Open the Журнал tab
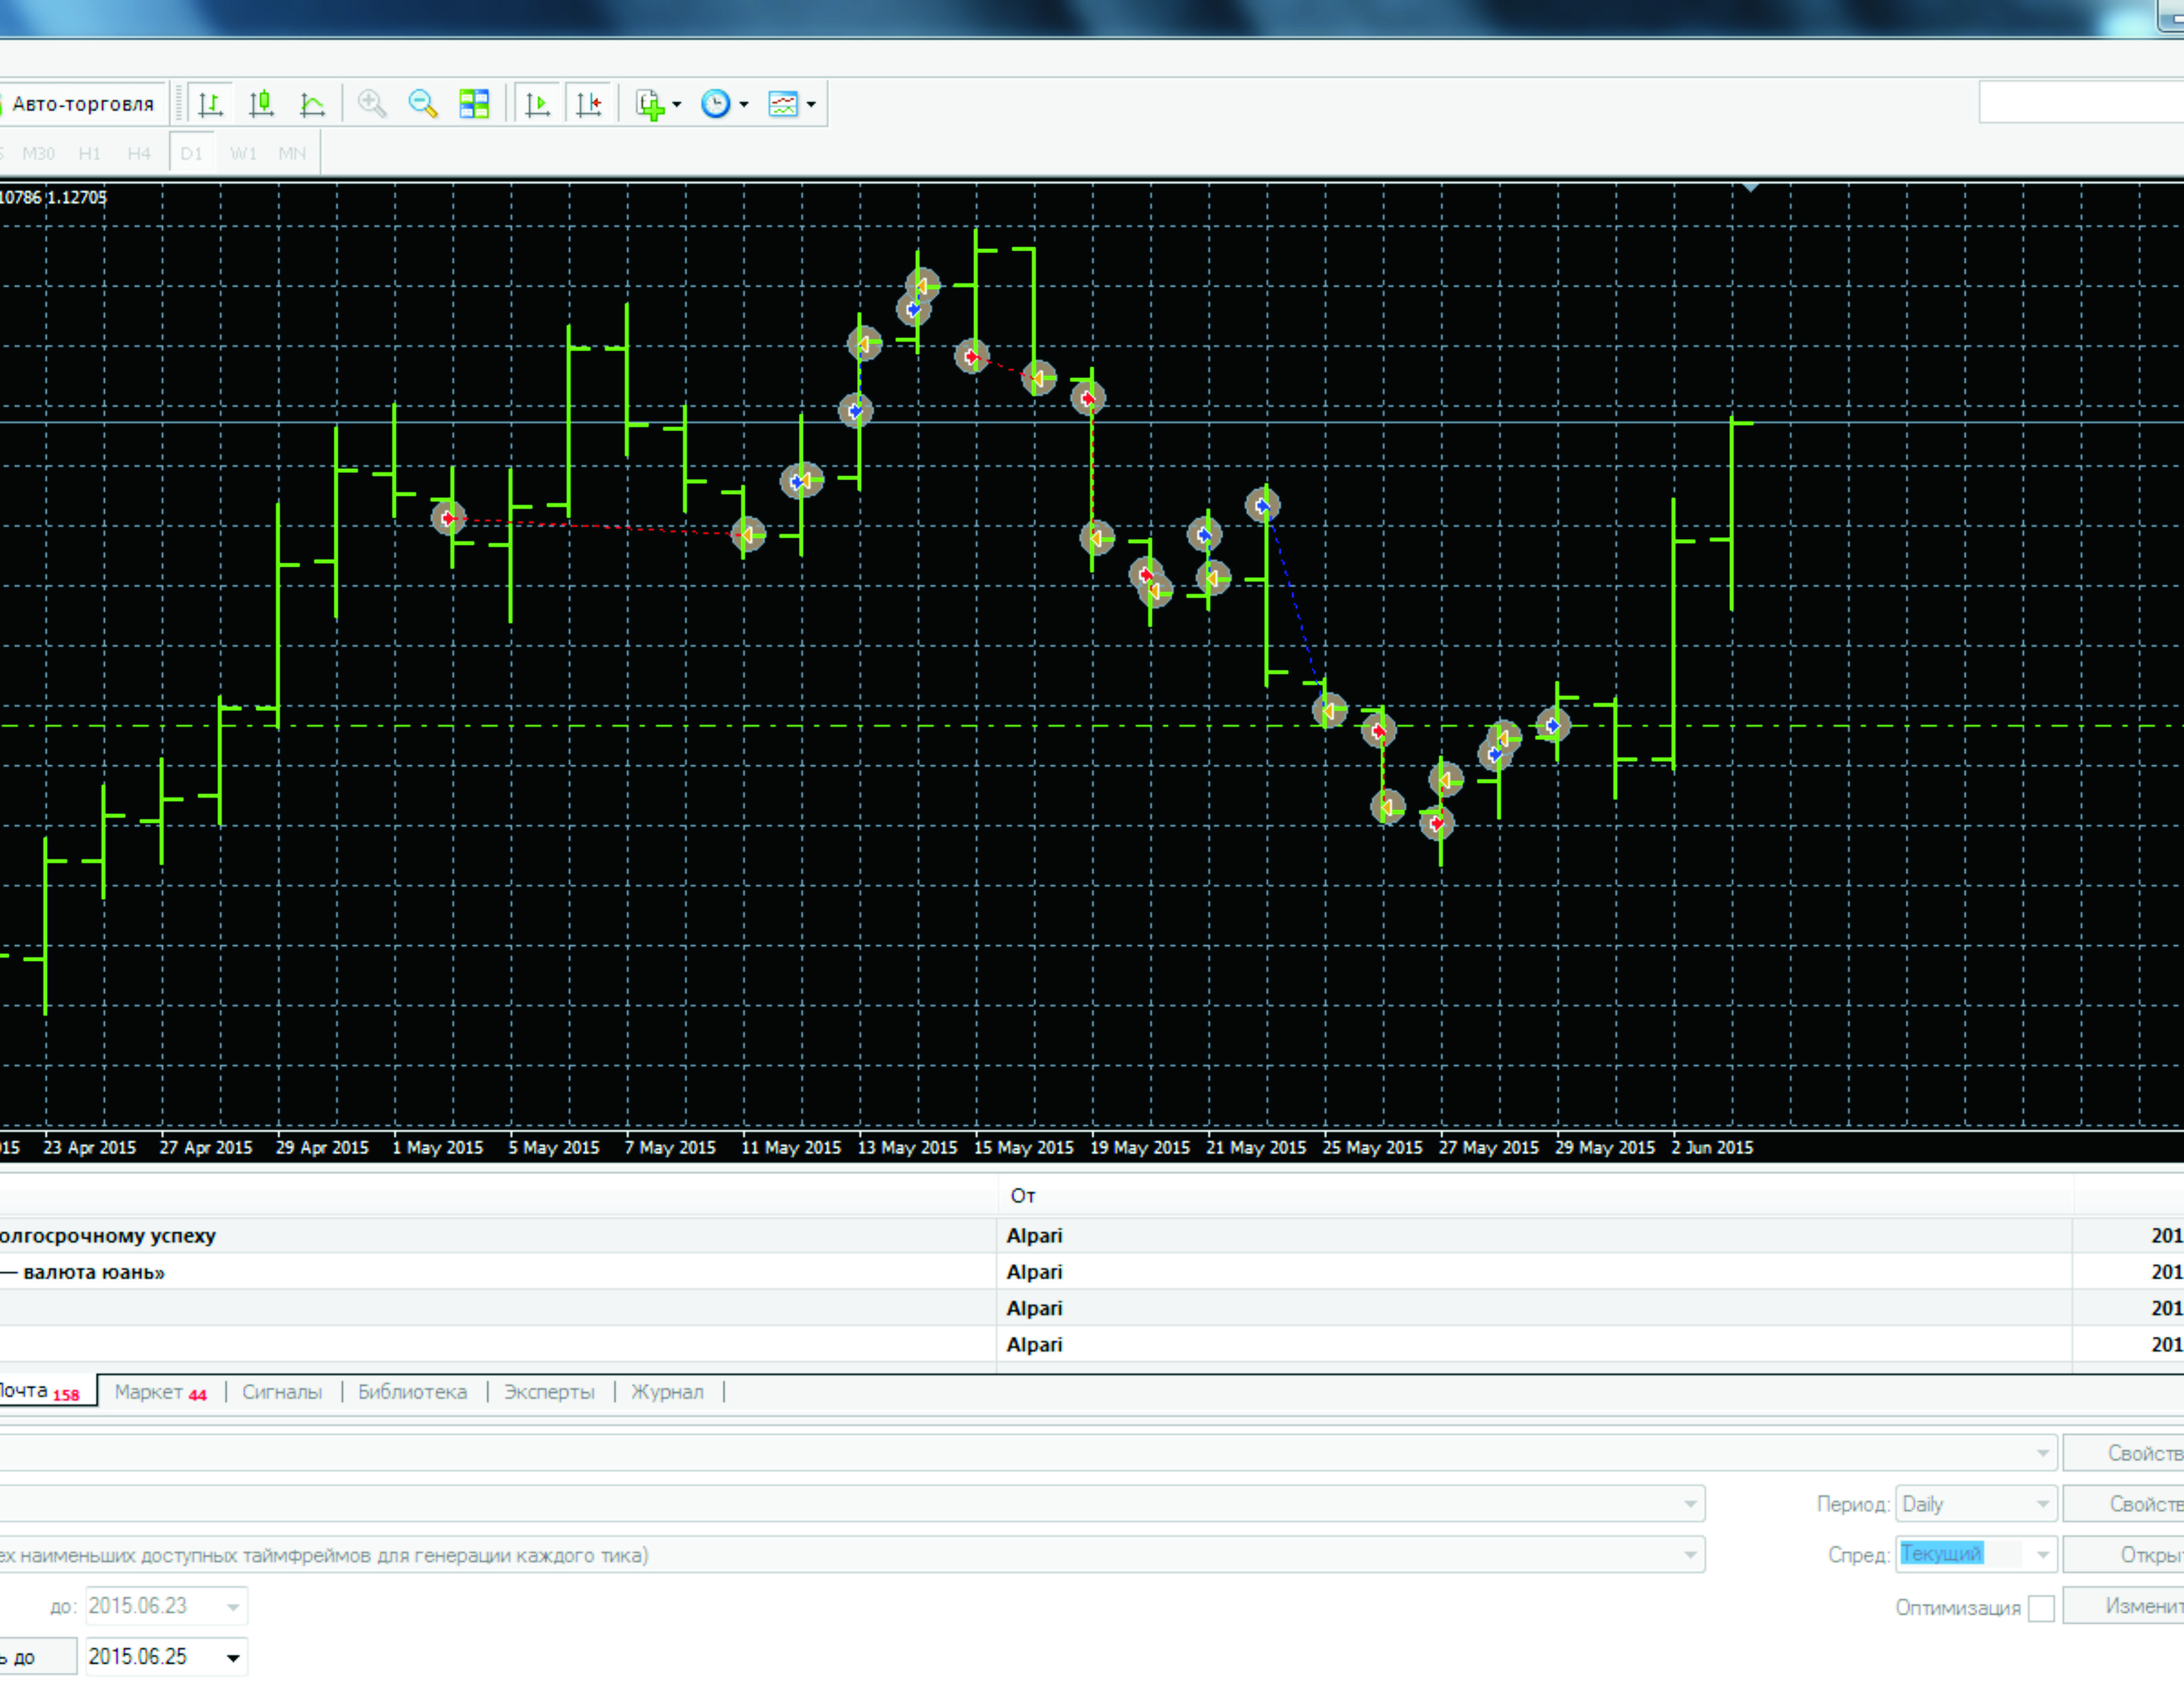The height and width of the screenshot is (1695, 2184). (x=667, y=1392)
